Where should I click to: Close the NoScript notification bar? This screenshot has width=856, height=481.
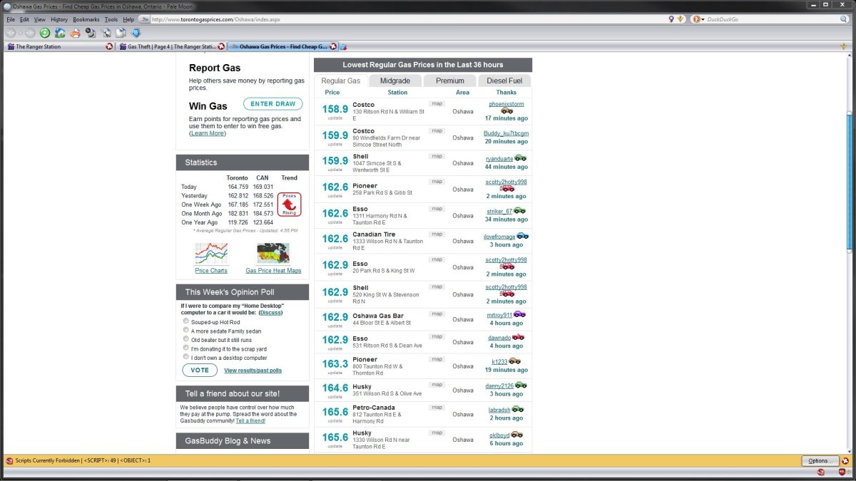click(x=845, y=460)
